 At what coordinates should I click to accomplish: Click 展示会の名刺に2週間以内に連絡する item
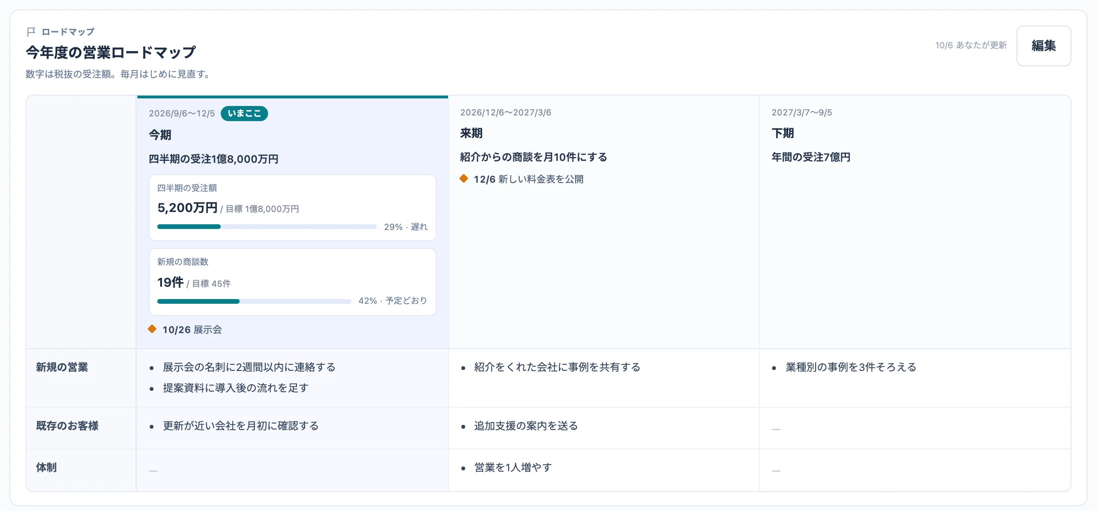point(249,367)
